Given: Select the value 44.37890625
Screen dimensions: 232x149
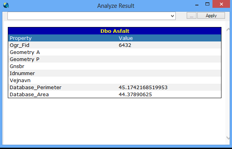Looking at the screenshot, I should pos(135,95).
